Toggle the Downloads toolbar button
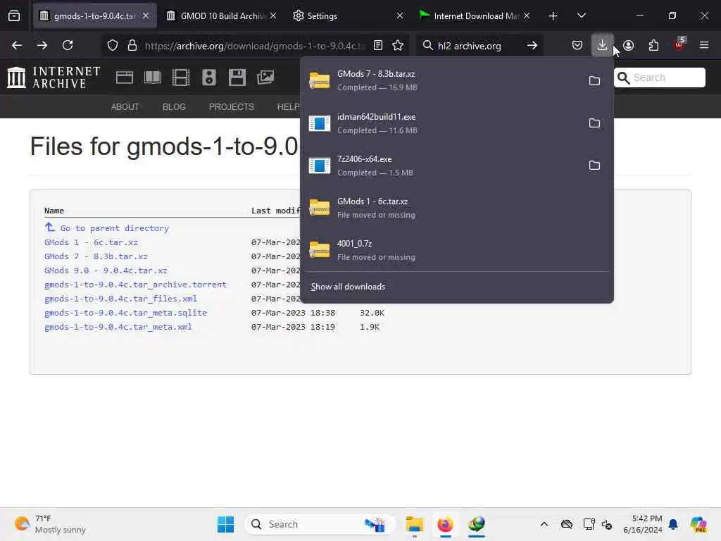The width and height of the screenshot is (721, 541). [x=602, y=45]
